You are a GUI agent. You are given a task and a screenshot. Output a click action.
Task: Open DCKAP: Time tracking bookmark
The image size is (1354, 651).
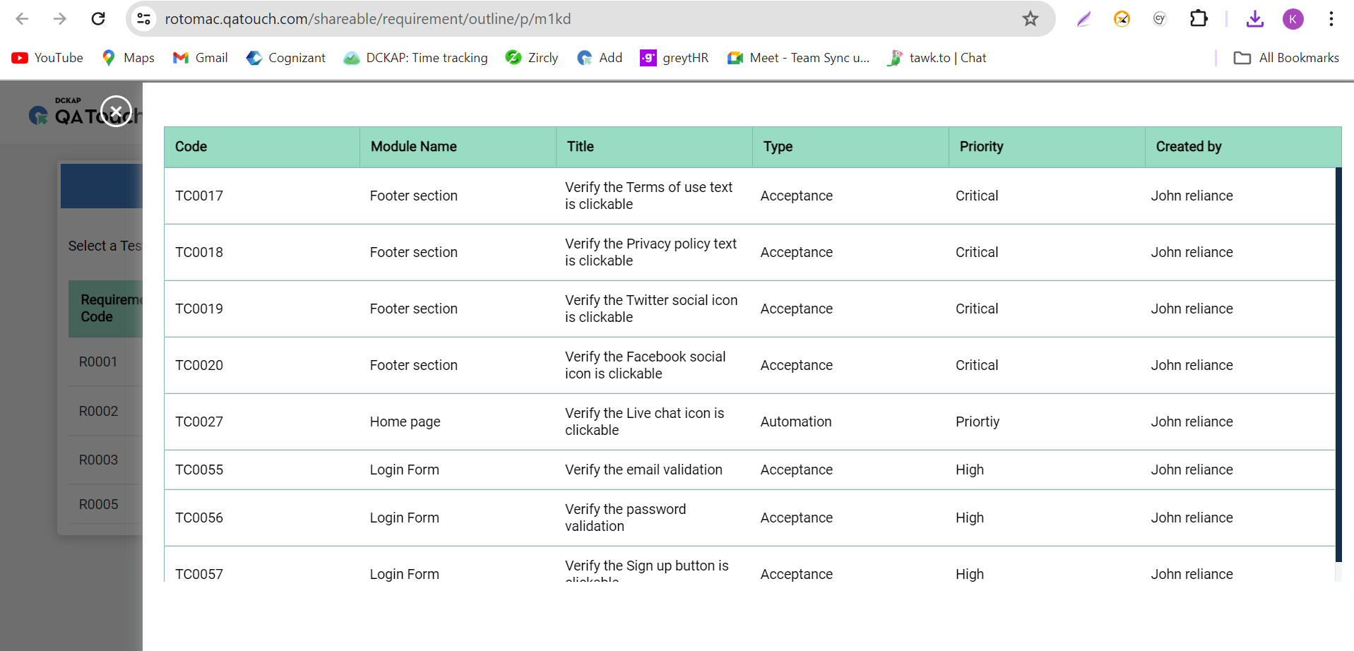(415, 58)
